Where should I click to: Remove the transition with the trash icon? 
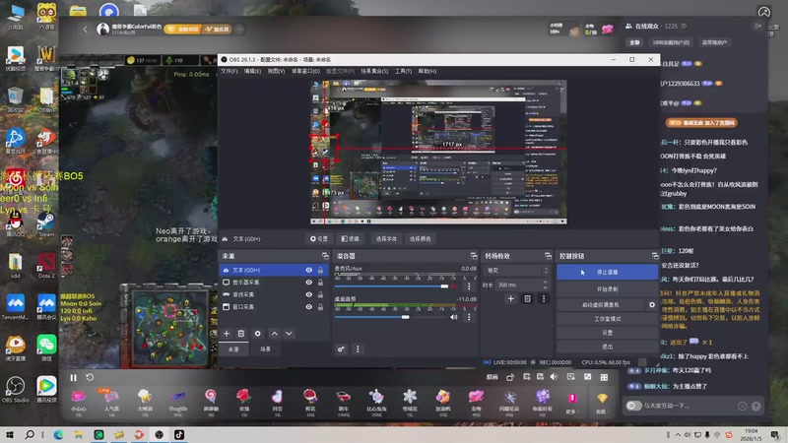tap(527, 298)
